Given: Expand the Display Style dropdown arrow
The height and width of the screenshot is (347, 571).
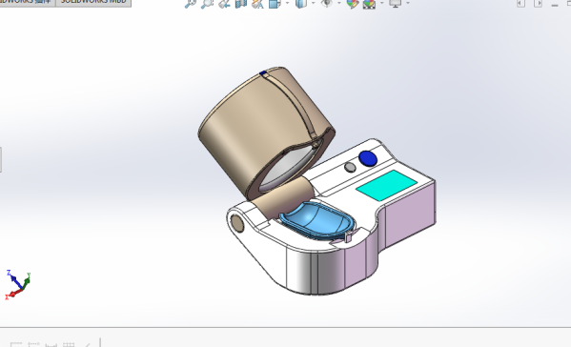Looking at the screenshot, I should coord(314,3).
